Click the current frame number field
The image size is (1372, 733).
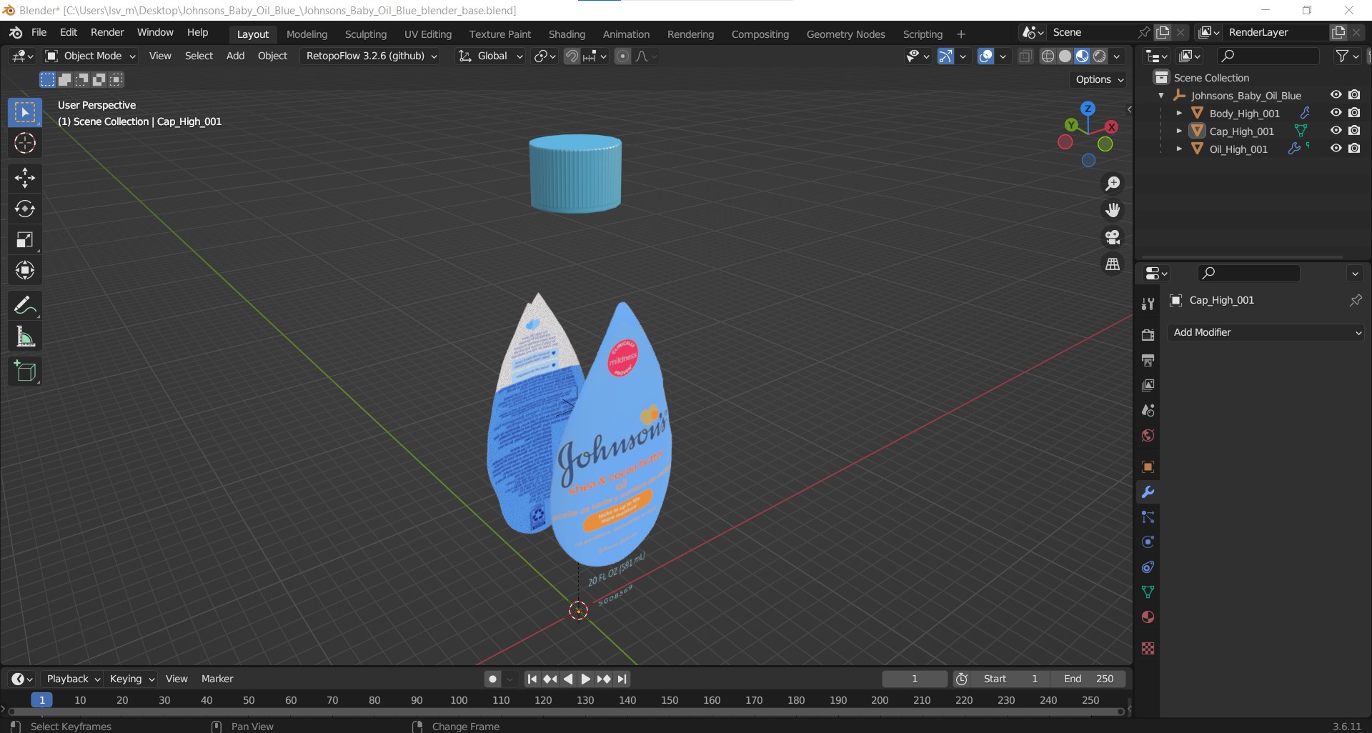pos(915,679)
